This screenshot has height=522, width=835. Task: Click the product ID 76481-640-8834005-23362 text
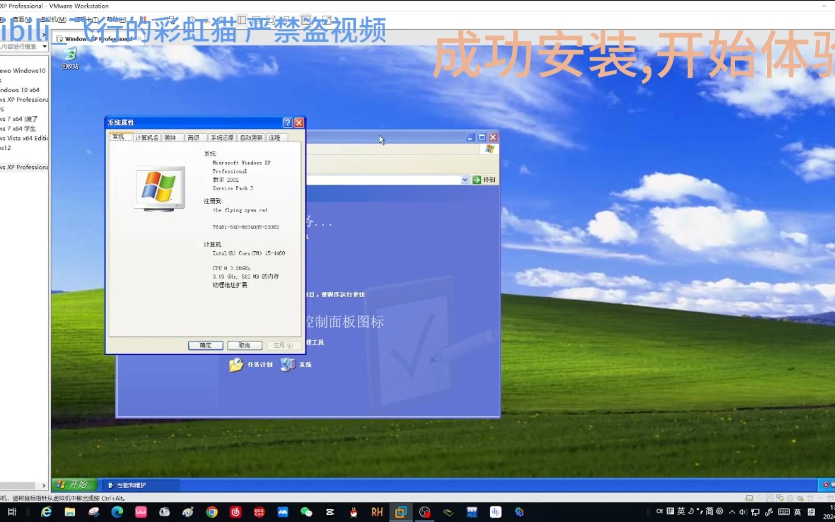pos(245,227)
